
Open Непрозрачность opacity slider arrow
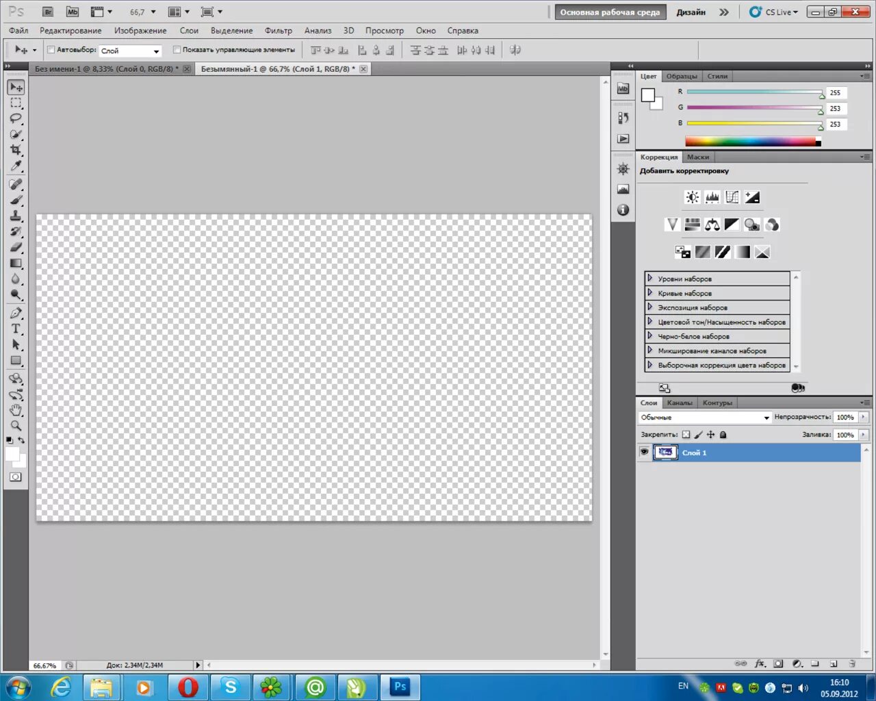[864, 417]
